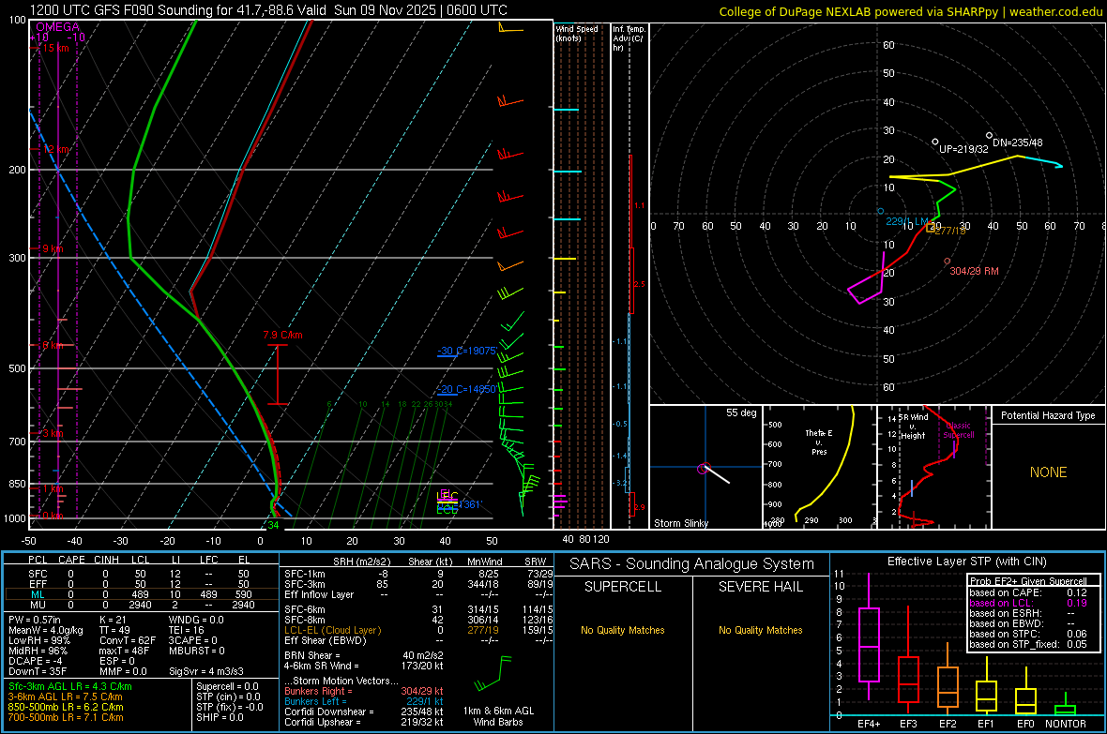Screen dimensions: 1107x734
Task: Click the 'MeanW = 4.0g/kg' value
Action: 46,630
